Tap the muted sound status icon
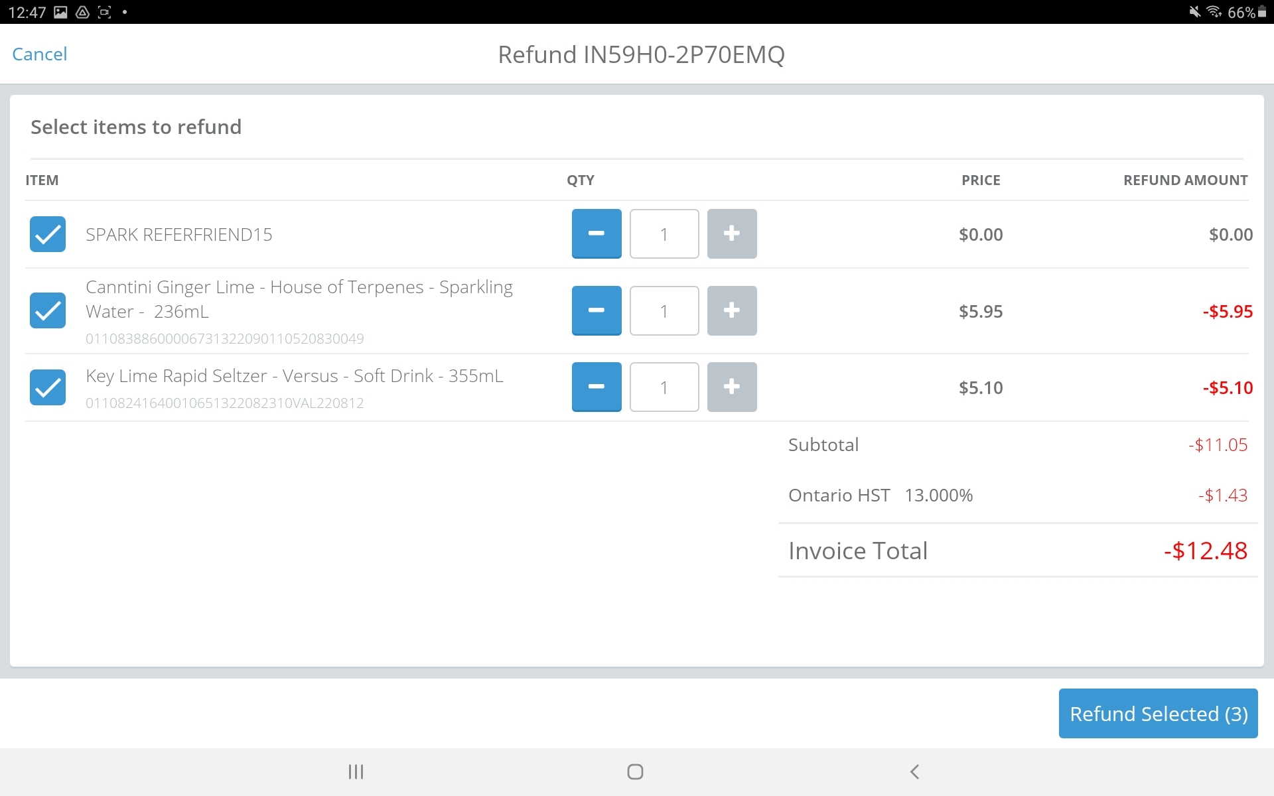This screenshot has width=1274, height=796. pyautogui.click(x=1194, y=12)
